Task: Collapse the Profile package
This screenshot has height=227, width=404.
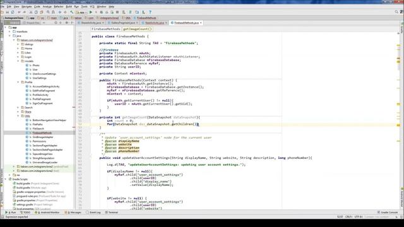Action: point(18,82)
